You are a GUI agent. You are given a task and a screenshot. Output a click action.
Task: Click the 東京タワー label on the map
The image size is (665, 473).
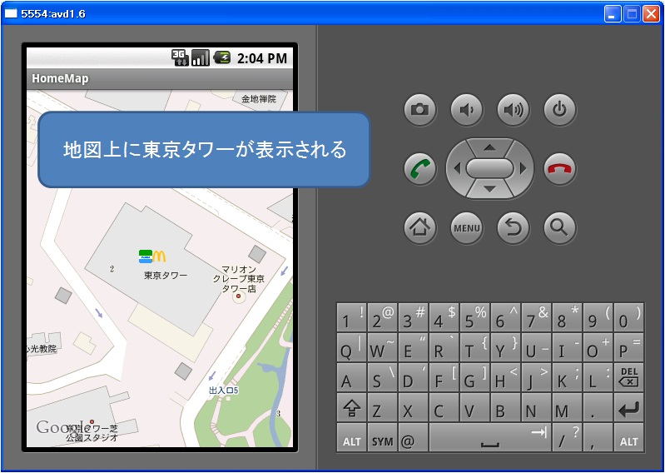click(x=166, y=276)
